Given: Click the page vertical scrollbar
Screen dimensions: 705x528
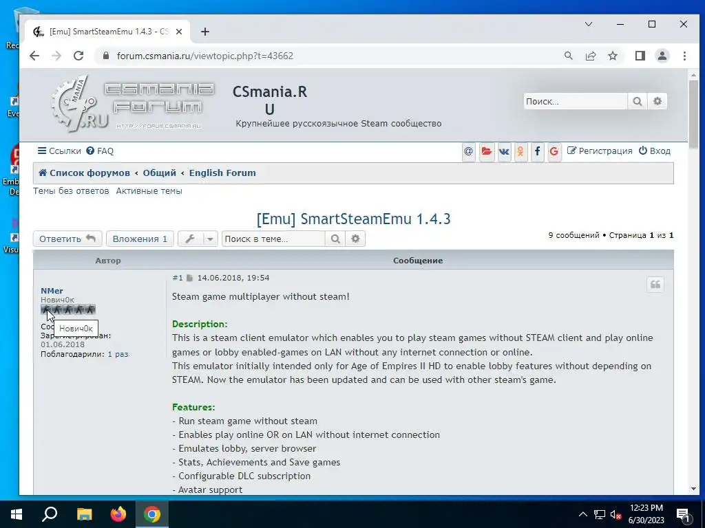Looking at the screenshot, I should point(693,115).
